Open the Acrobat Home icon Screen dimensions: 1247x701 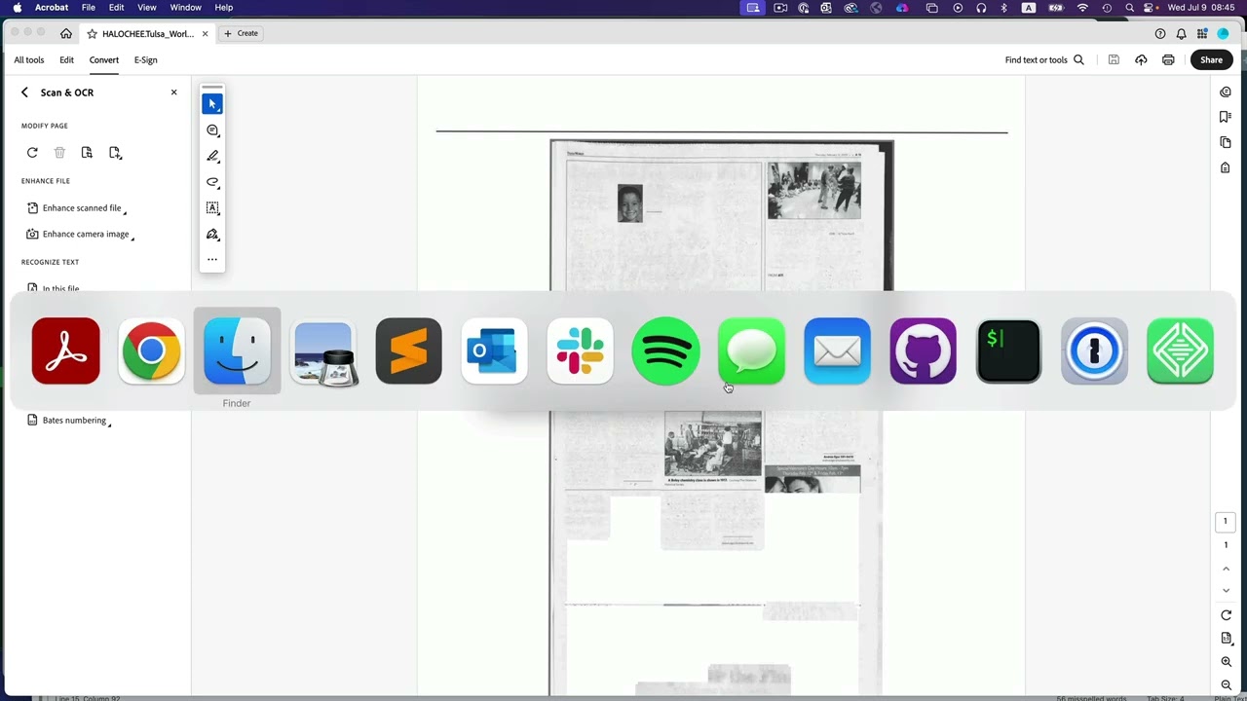tap(66, 33)
